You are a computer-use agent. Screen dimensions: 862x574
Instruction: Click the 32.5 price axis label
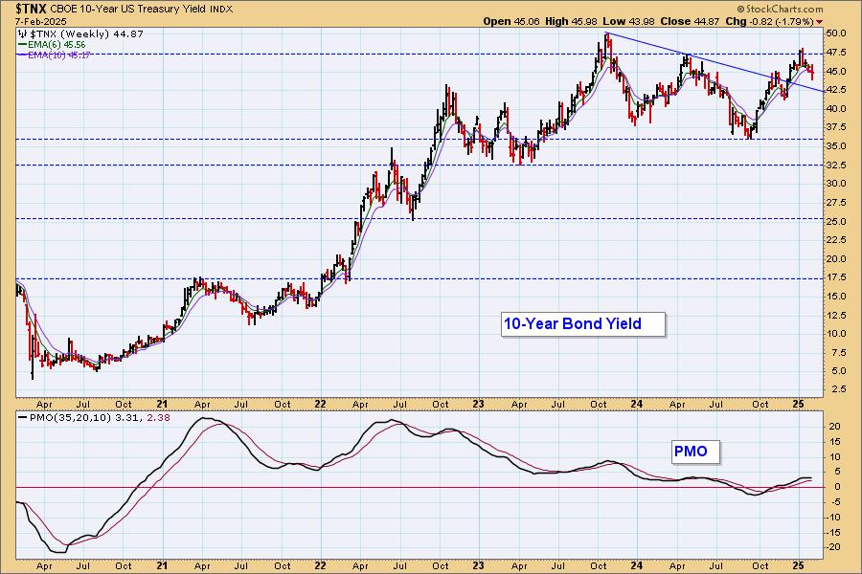(x=835, y=165)
